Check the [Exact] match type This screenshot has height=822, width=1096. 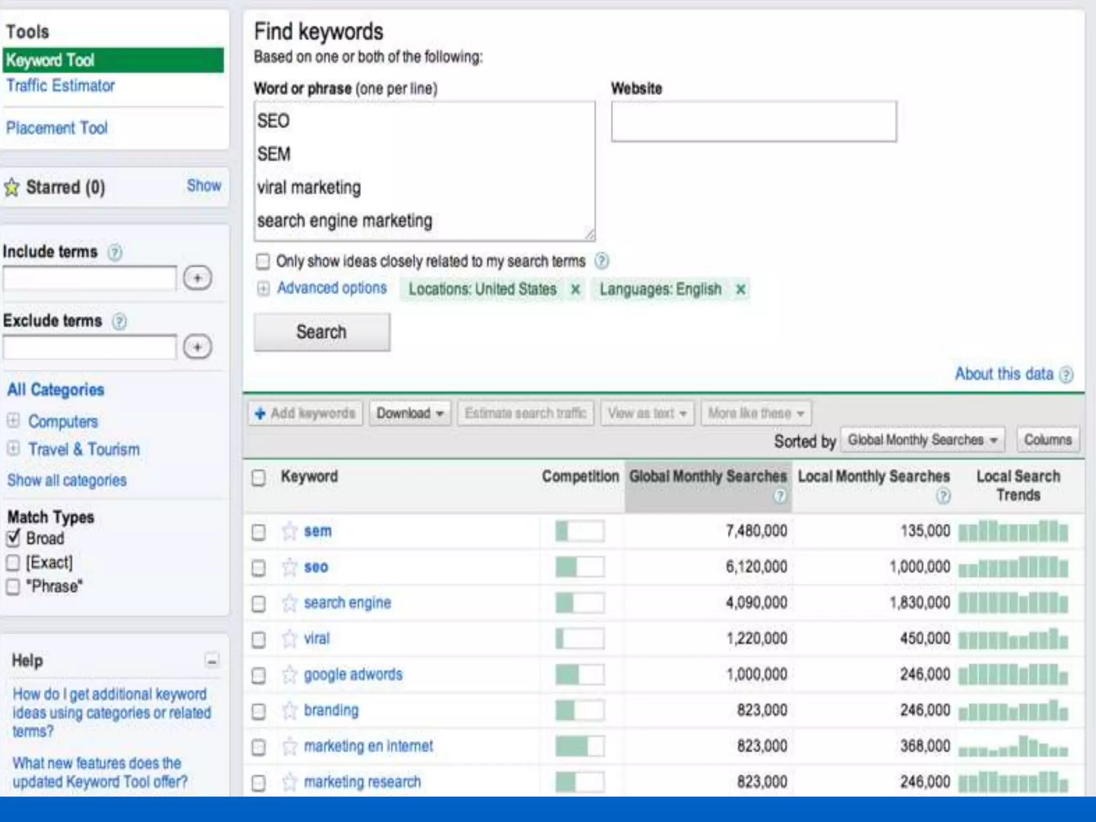[13, 563]
